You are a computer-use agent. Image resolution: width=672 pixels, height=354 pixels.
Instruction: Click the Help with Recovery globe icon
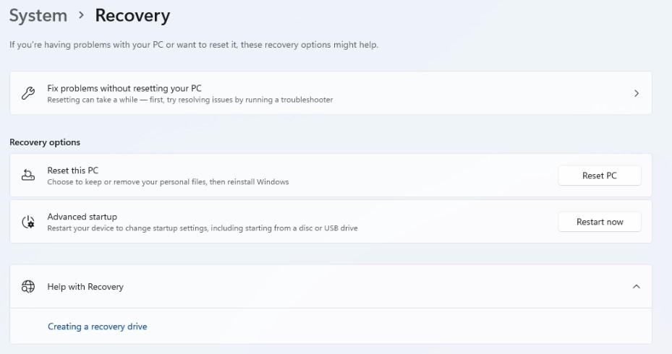click(28, 287)
